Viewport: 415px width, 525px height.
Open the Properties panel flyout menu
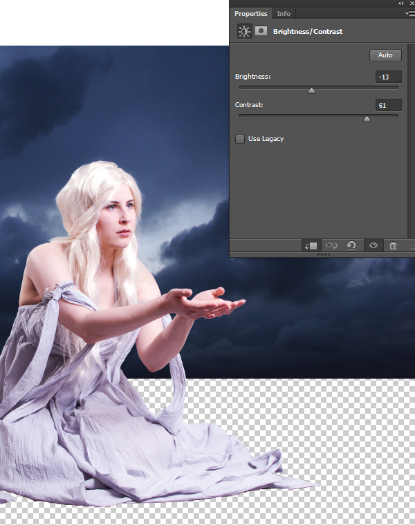[x=409, y=13]
